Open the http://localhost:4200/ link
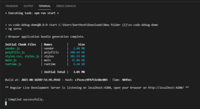Screen dimensions: 200x109 tap(166, 88)
